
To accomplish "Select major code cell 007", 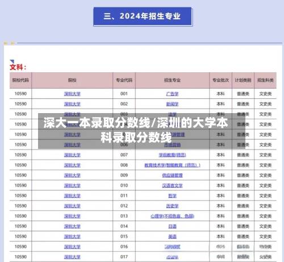I will [x=124, y=155].
